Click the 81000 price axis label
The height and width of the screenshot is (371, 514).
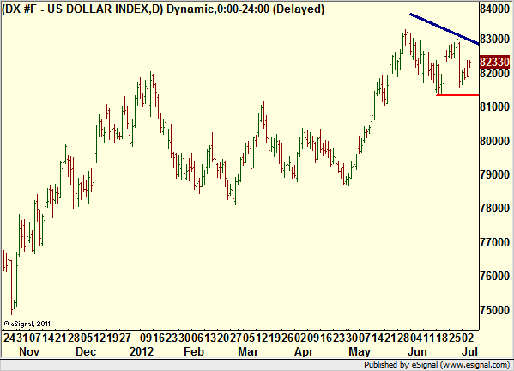pos(494,106)
